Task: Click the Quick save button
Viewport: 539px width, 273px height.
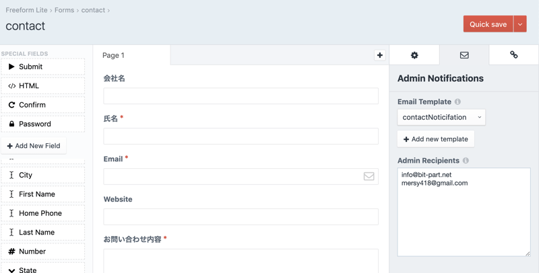Action: coord(488,24)
